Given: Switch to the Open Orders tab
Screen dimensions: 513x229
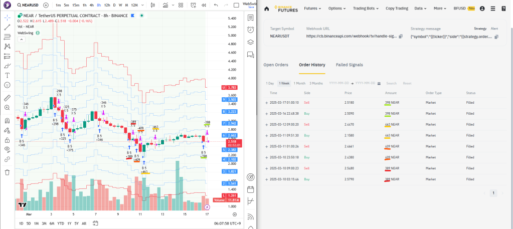Looking at the screenshot, I should tap(276, 65).
